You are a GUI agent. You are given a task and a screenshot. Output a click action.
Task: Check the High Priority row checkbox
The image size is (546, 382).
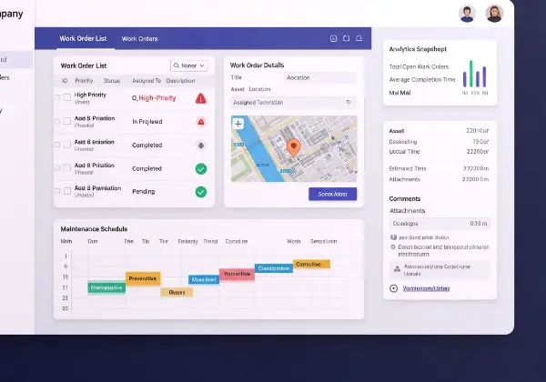click(x=67, y=97)
